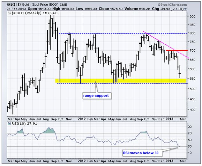Screen dimensions: 202x166
Task: Click the RSI 50 level axis label
Action: click(190, 140)
